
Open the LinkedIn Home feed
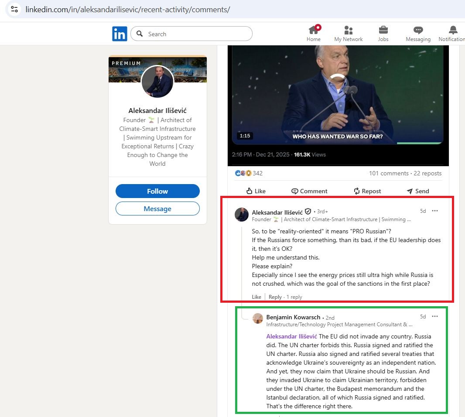pyautogui.click(x=313, y=33)
